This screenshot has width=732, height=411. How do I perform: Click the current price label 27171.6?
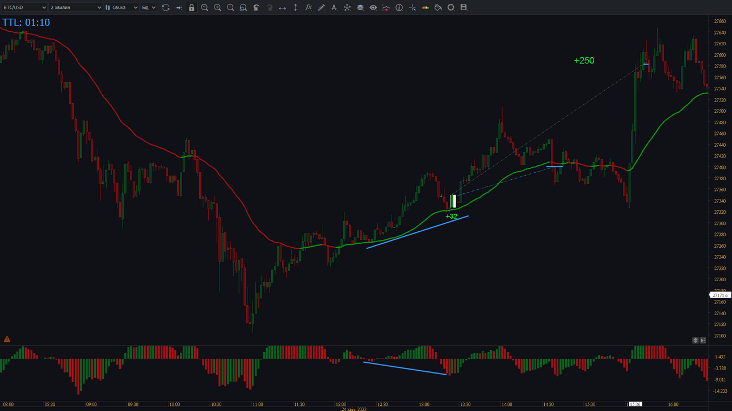[x=720, y=295]
